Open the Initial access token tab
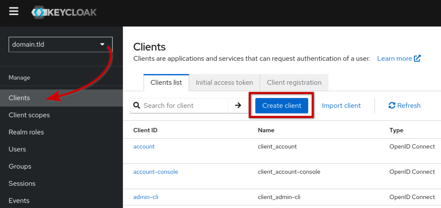The width and height of the screenshot is (441, 208). click(224, 82)
